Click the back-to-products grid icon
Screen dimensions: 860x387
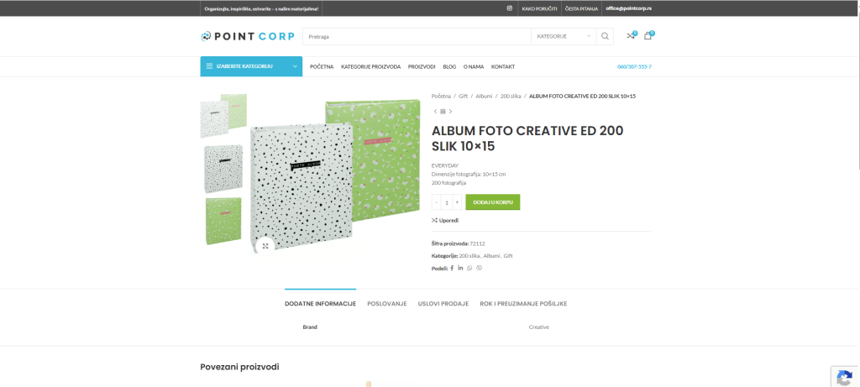point(443,112)
